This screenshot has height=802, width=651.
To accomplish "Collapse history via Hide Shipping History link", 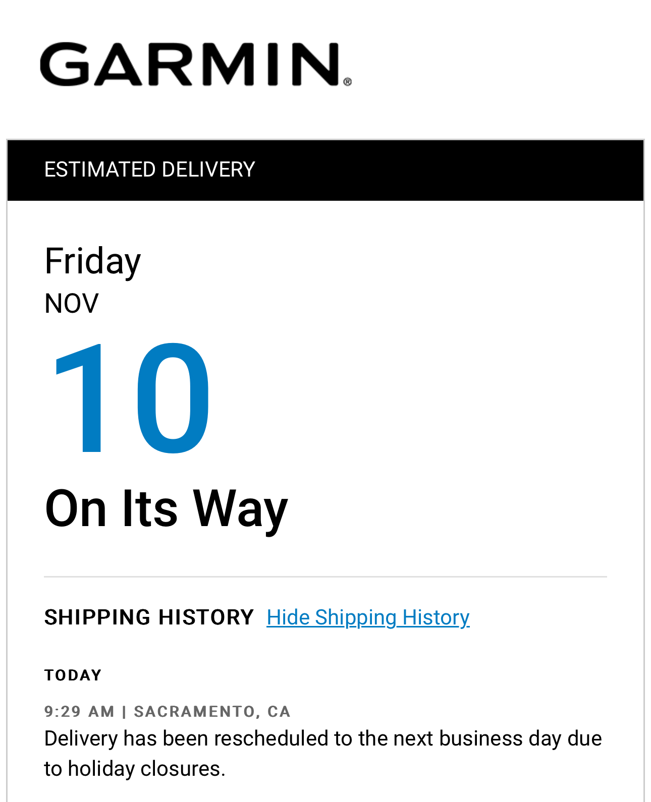I will (x=368, y=617).
